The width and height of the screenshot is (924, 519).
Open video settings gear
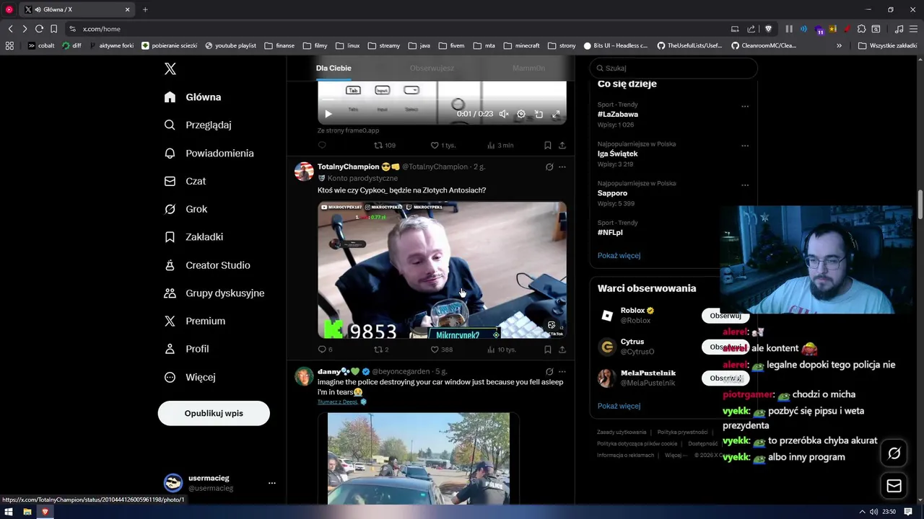tap(521, 114)
